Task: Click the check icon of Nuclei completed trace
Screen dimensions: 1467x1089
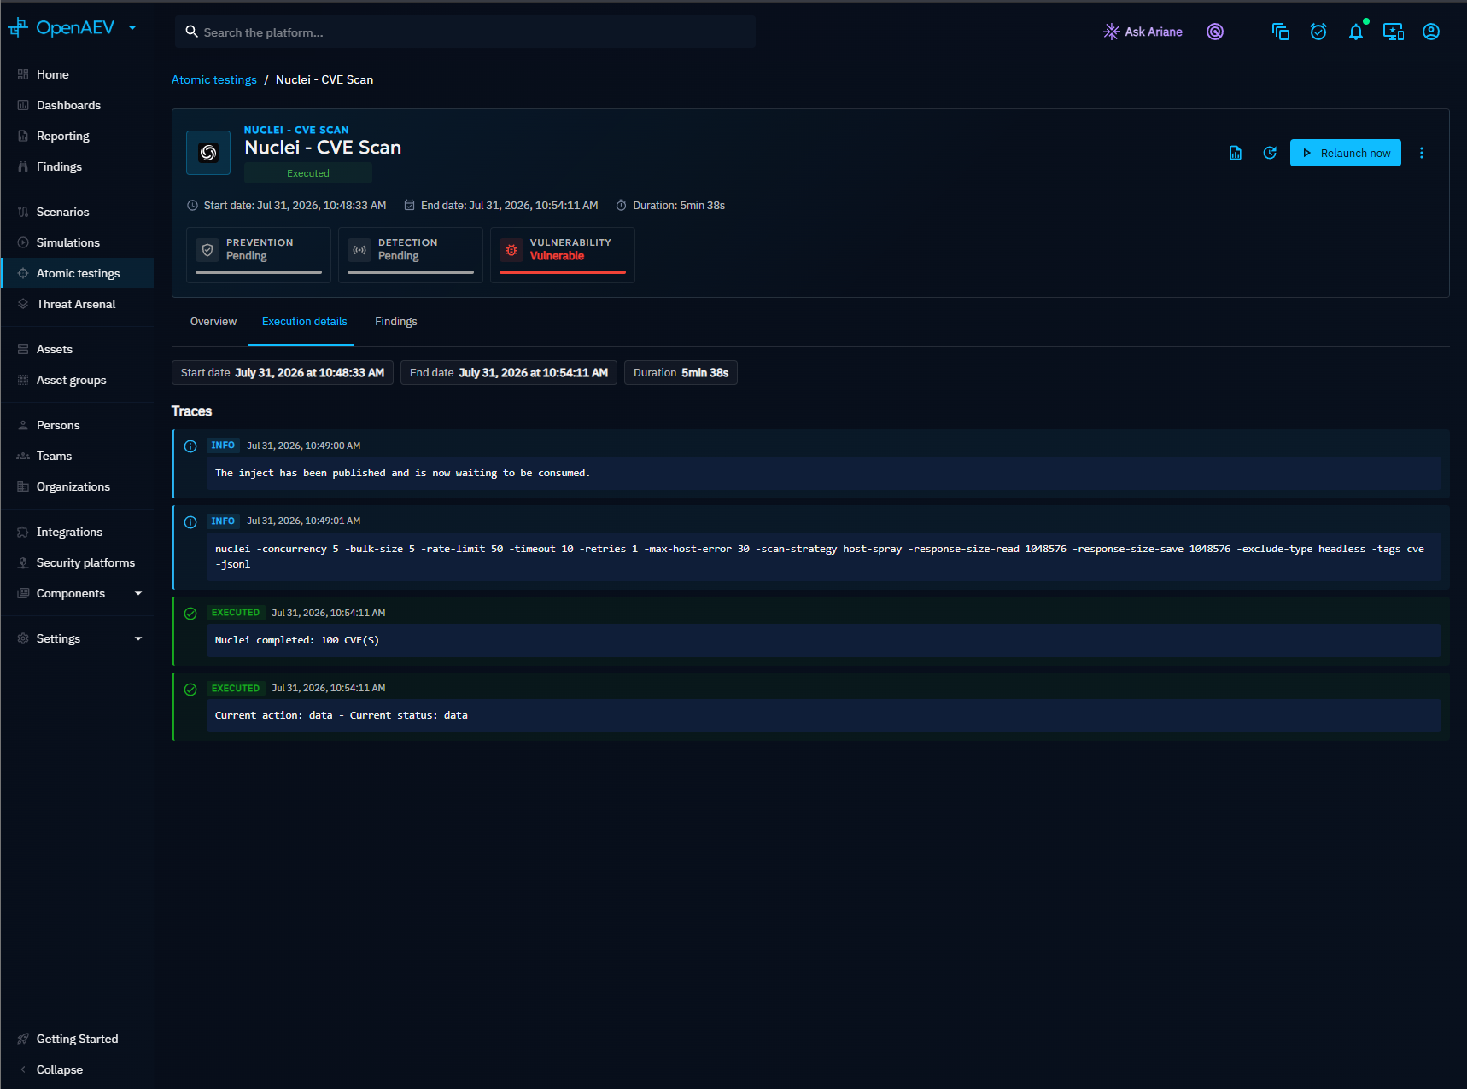Action: tap(190, 614)
